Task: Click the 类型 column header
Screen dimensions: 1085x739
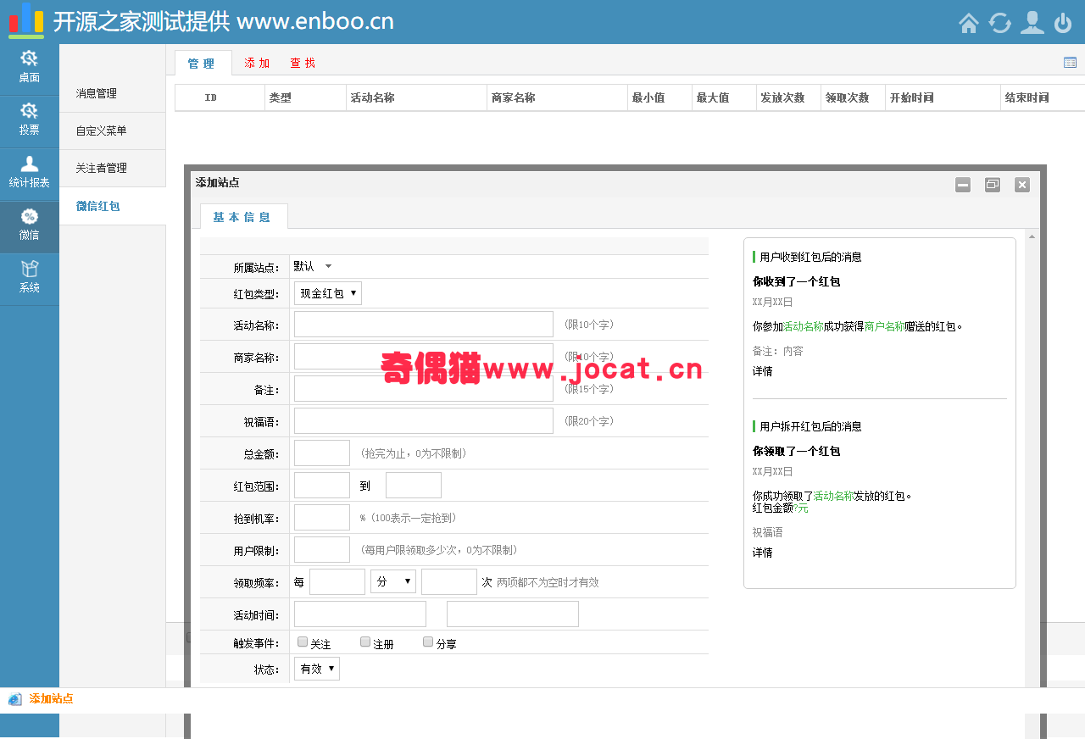Action: click(306, 97)
